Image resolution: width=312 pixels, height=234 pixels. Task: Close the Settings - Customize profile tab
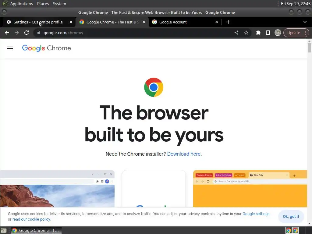point(71,22)
